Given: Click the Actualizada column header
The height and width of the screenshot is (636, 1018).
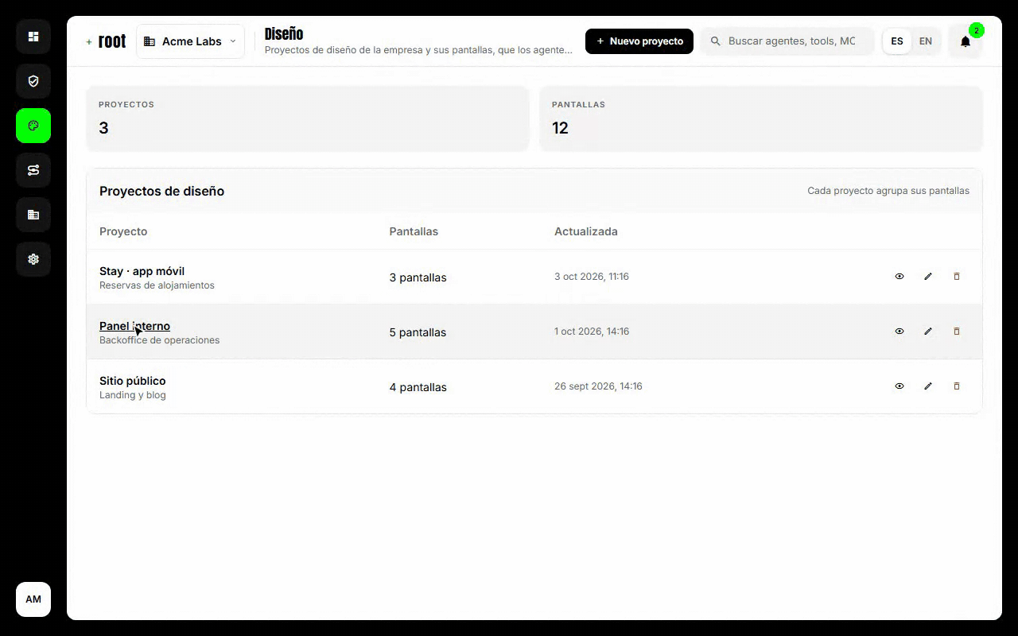Looking at the screenshot, I should (x=586, y=231).
